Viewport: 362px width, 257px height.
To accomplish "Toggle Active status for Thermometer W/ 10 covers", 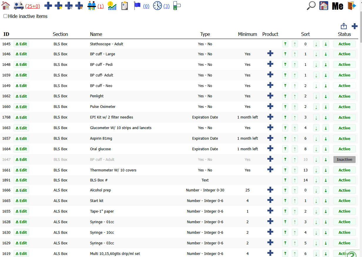I will point(344,170).
